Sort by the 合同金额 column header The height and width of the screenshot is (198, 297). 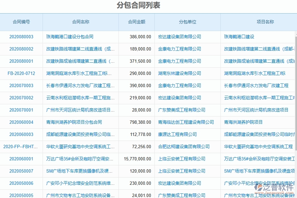(x=137, y=22)
